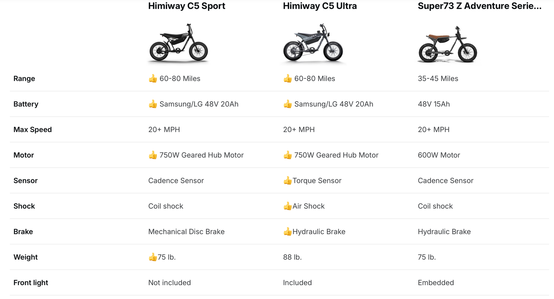
Task: Click the Range row label
Action: [x=24, y=79]
